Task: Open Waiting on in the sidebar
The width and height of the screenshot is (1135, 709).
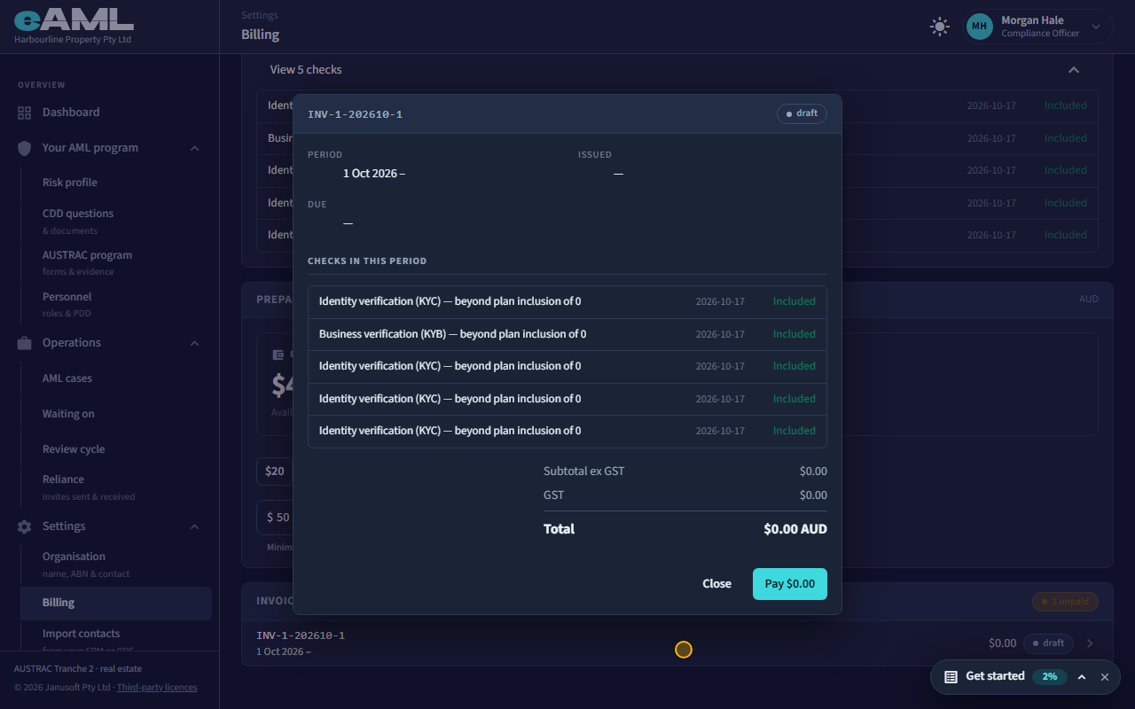Action: (68, 414)
